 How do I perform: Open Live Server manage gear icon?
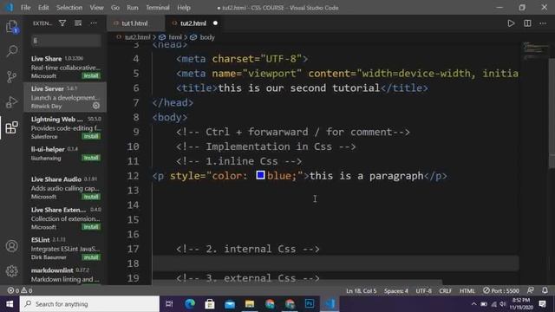(x=96, y=106)
